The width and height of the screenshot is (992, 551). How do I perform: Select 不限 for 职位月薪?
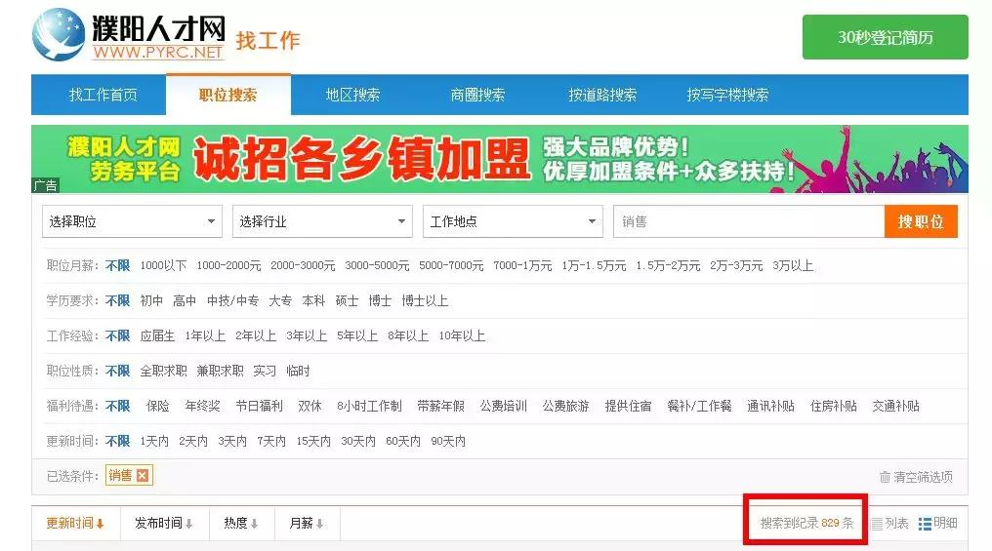[118, 266]
